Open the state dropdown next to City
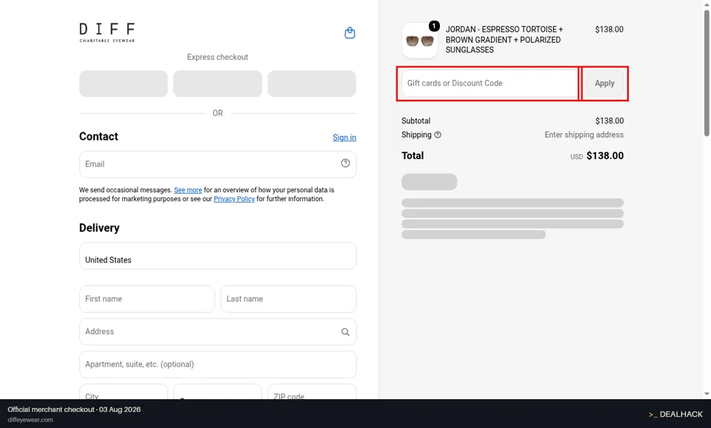Screen dimensions: 711x428 [x=218, y=392]
